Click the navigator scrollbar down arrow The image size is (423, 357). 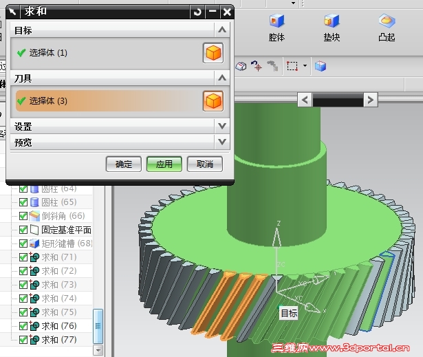tap(98, 350)
